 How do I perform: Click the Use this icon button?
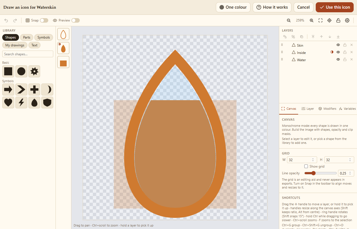point(335,7)
